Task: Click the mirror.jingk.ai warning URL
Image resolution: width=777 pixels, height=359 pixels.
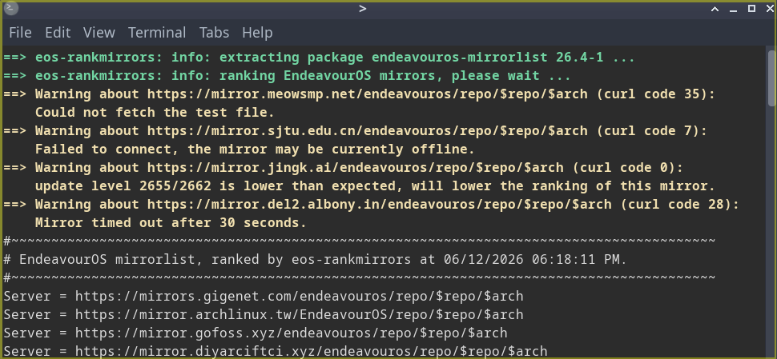Action: pos(356,168)
